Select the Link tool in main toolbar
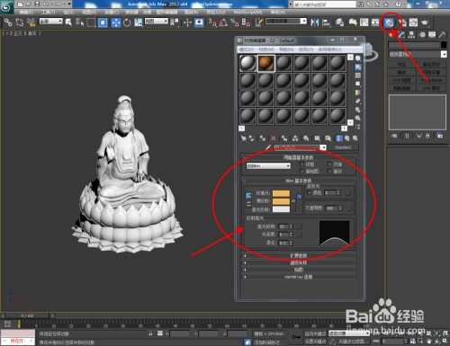 coord(8,22)
